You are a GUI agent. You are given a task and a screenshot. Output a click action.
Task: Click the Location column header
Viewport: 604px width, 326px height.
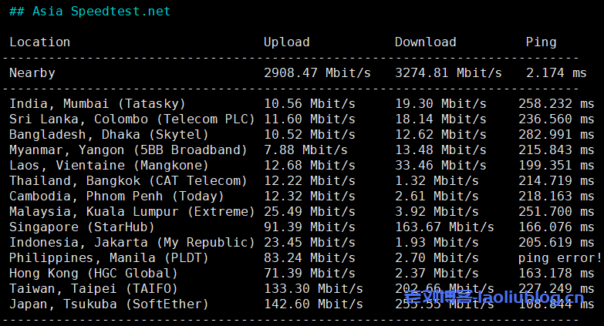click(39, 42)
